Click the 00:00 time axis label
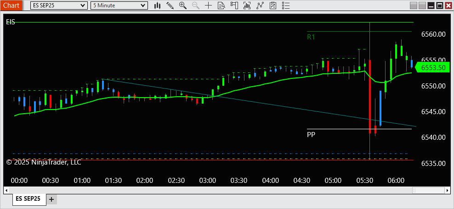Viewport: 454px width, 209px height. [x=19, y=181]
